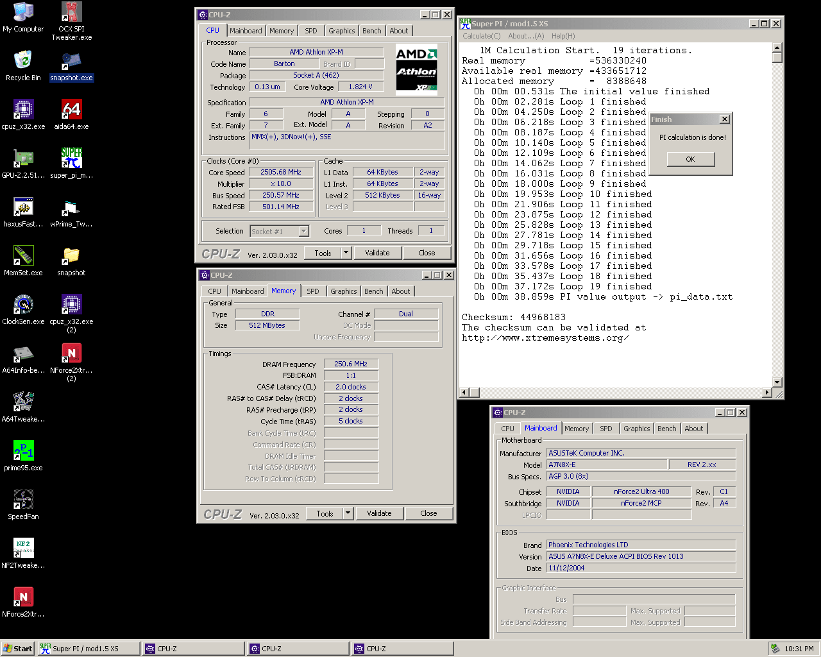Click the Super PI title bar icon
821x657 pixels.
(x=465, y=23)
